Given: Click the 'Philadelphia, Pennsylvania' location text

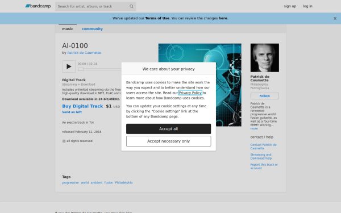Looking at the screenshot, I should [x=260, y=86].
